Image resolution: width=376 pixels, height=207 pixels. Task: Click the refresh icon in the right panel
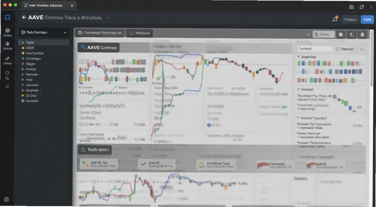[x=337, y=49]
